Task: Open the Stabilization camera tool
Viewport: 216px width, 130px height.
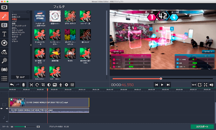Action: click(x=4, y=69)
